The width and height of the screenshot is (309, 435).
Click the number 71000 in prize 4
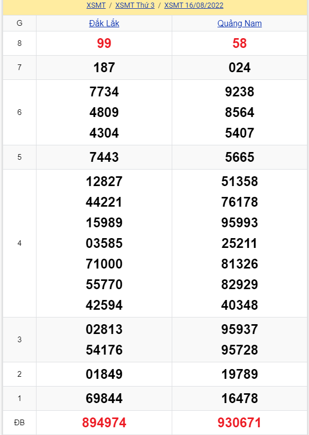tap(104, 264)
